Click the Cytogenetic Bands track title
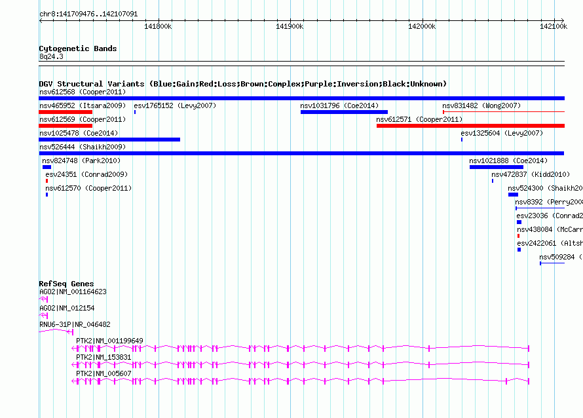This screenshot has height=418, width=583. point(78,48)
